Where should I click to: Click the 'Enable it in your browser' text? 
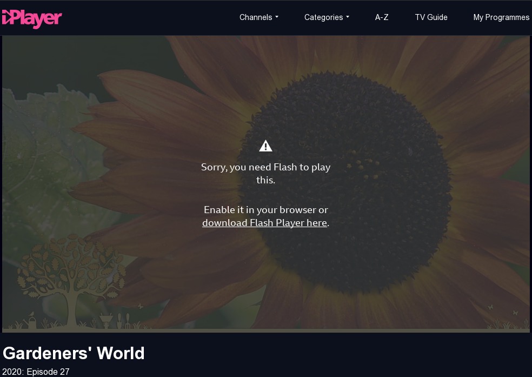click(265, 210)
